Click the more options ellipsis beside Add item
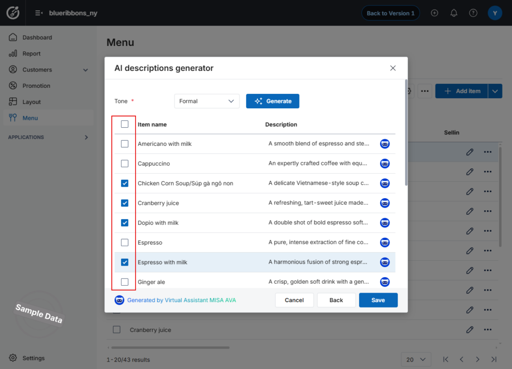512x369 pixels. (x=424, y=91)
